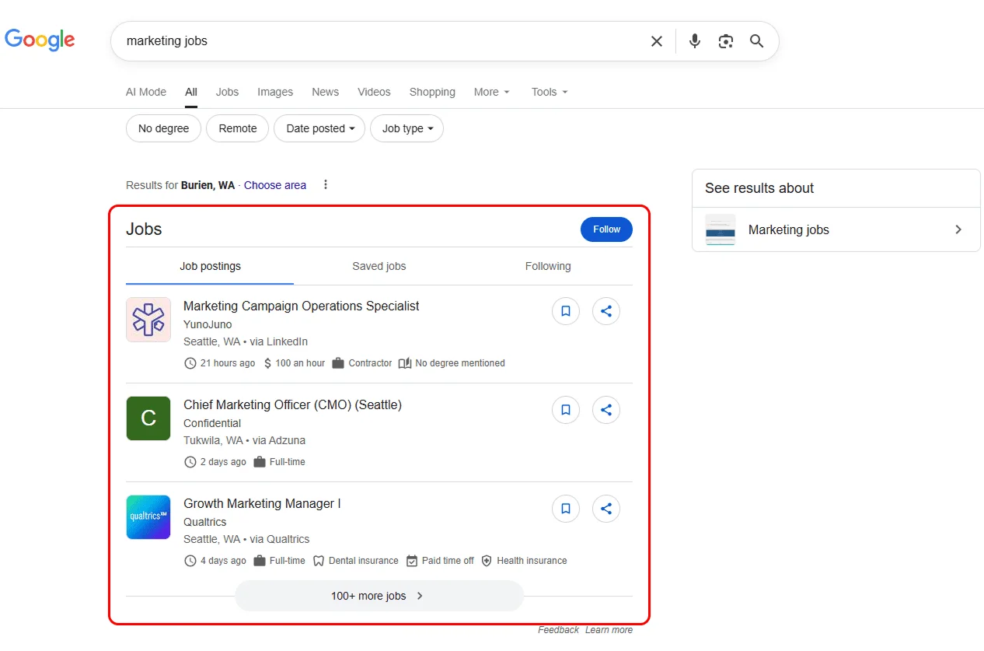Open the three-dot menu next to Choose area
The width and height of the screenshot is (984, 651).
tap(326, 184)
